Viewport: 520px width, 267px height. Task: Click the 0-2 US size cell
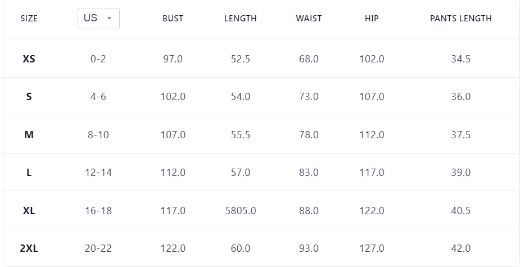pyautogui.click(x=98, y=58)
